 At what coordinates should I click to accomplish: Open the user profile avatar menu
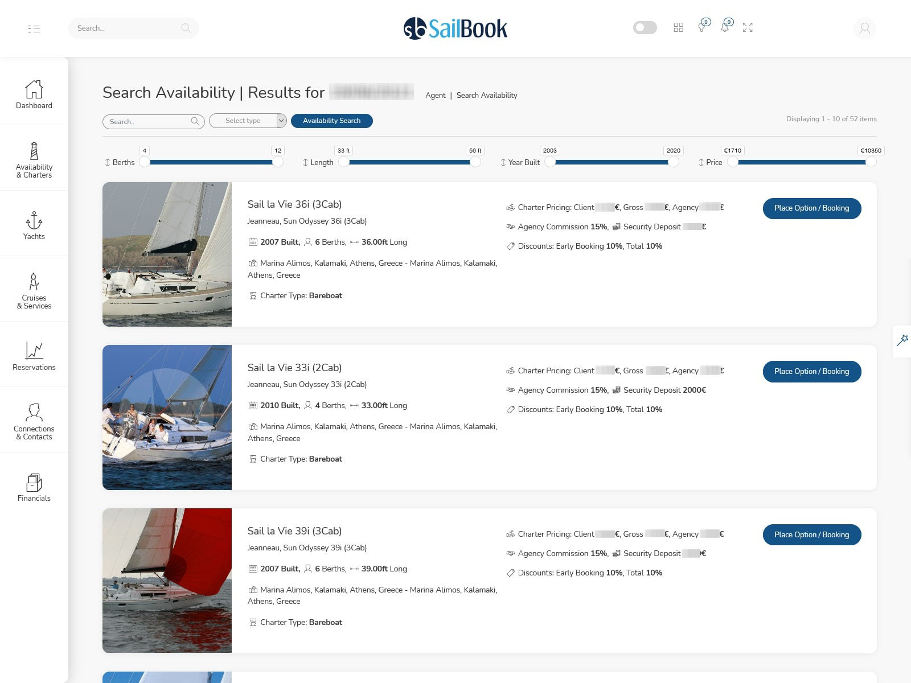tap(864, 28)
